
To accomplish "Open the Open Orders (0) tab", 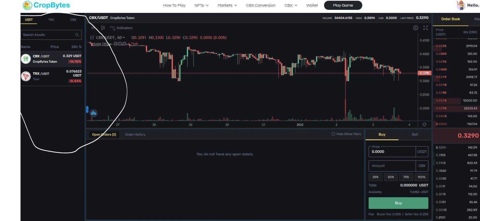I will pyautogui.click(x=104, y=134).
